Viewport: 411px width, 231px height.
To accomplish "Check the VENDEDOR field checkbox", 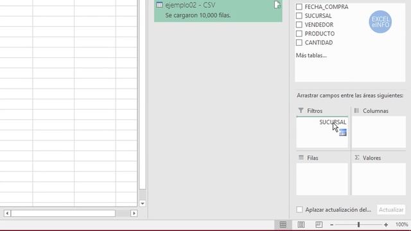I will coord(299,24).
